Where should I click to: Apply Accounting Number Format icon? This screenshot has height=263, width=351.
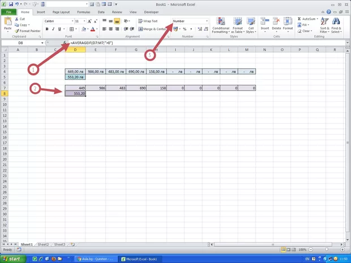175,29
